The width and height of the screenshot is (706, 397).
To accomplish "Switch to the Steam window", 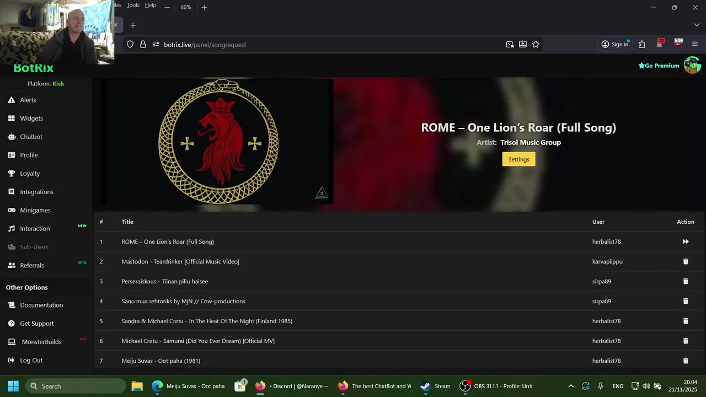I will pyautogui.click(x=435, y=386).
